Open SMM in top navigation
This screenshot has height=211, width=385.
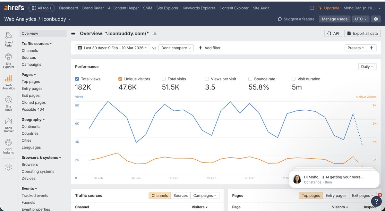148,8
